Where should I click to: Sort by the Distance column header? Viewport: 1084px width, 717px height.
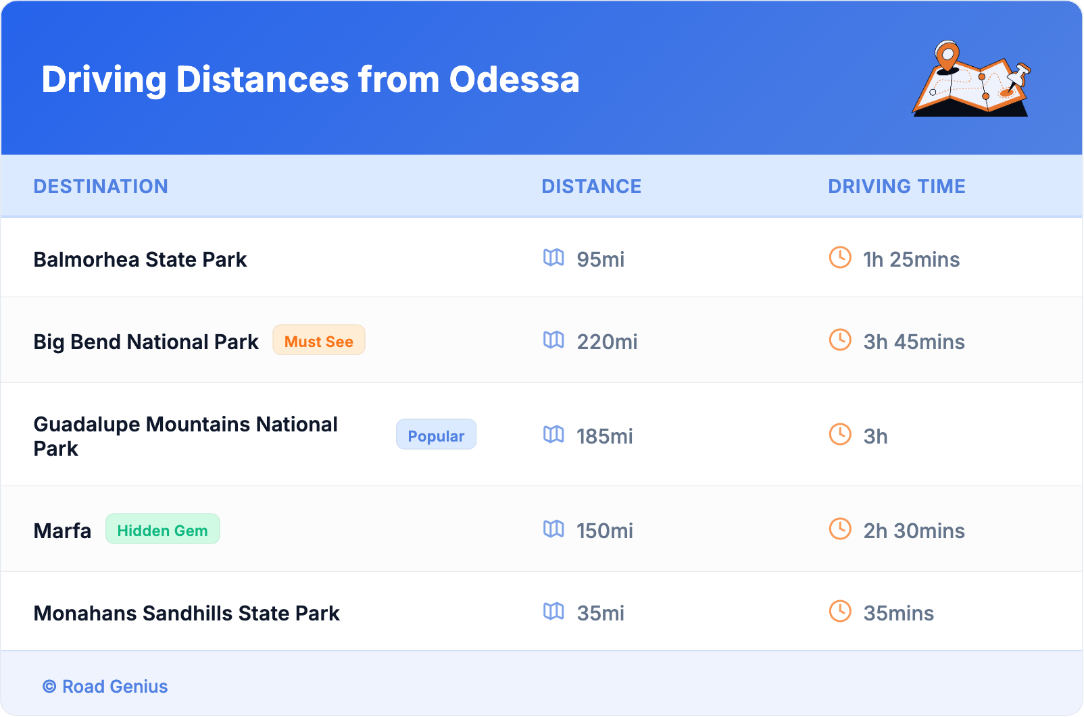pyautogui.click(x=591, y=186)
